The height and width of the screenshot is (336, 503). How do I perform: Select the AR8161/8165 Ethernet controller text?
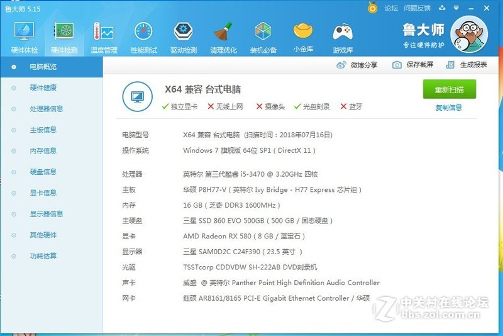pos(276,298)
